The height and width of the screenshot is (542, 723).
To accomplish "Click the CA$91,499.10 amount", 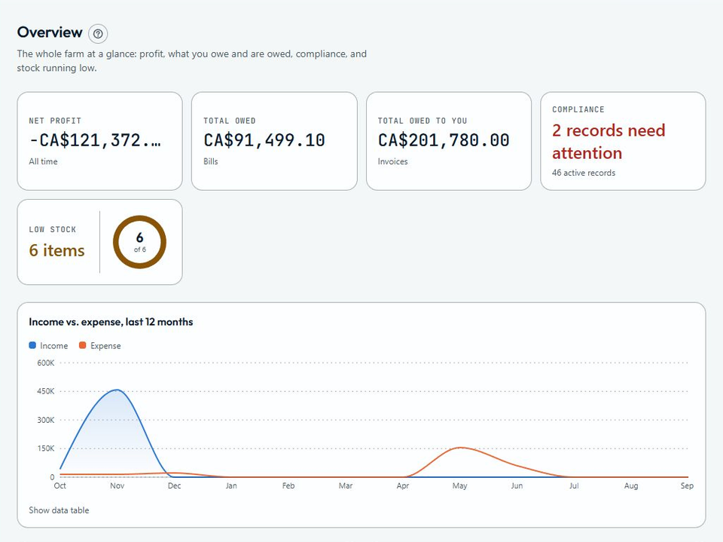I will 264,140.
